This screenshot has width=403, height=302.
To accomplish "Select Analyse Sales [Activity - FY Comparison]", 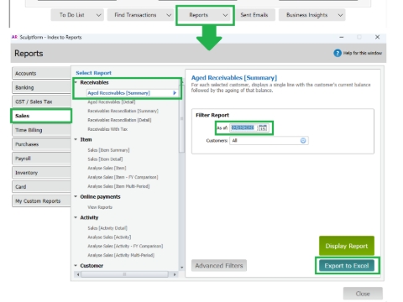I will pyautogui.click(x=125, y=246).
